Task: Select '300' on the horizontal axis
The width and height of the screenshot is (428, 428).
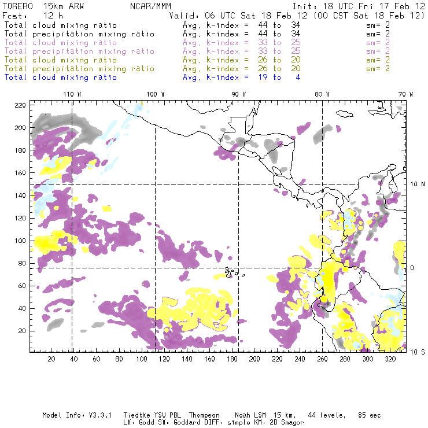Action: click(367, 359)
